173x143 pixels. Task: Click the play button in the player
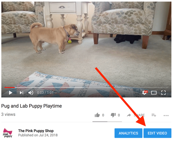[11, 93]
